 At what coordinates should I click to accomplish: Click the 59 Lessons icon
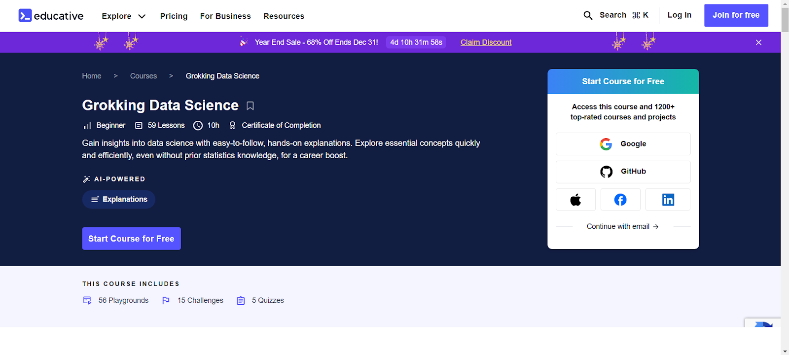139,126
